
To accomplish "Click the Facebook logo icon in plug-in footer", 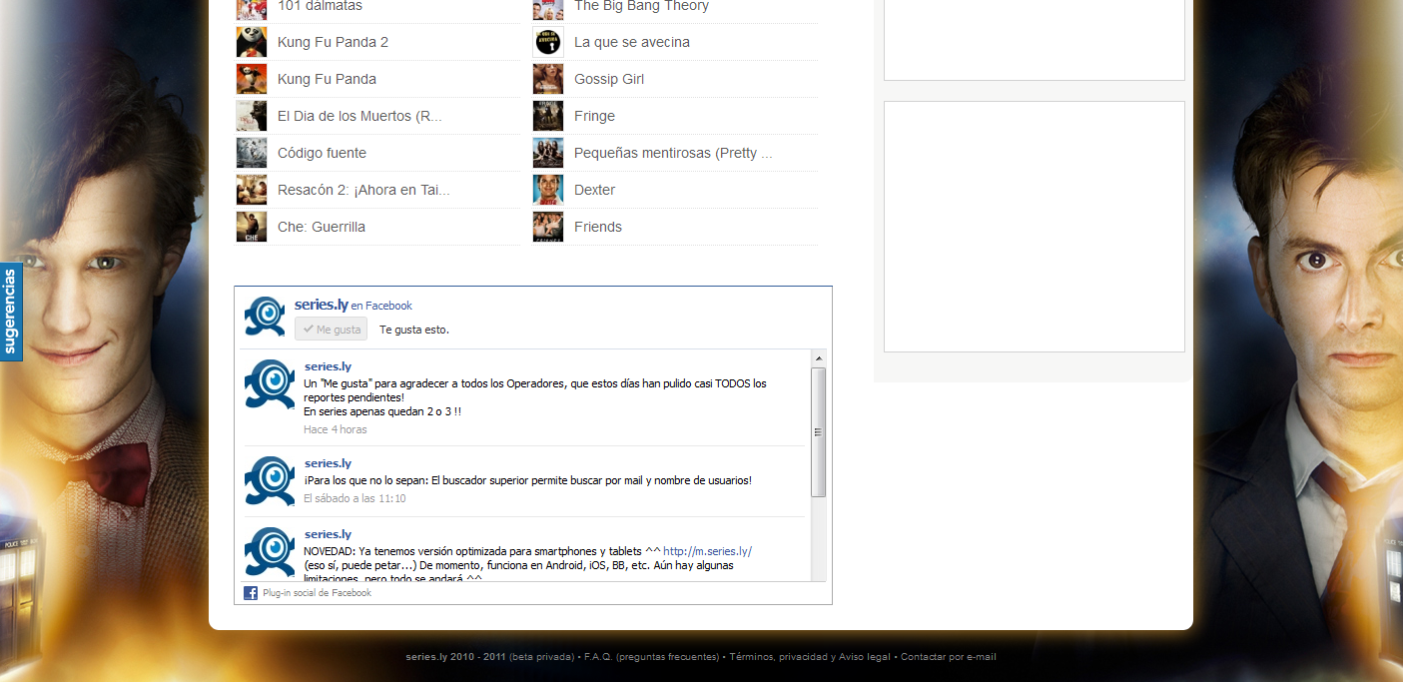I will tap(251, 593).
